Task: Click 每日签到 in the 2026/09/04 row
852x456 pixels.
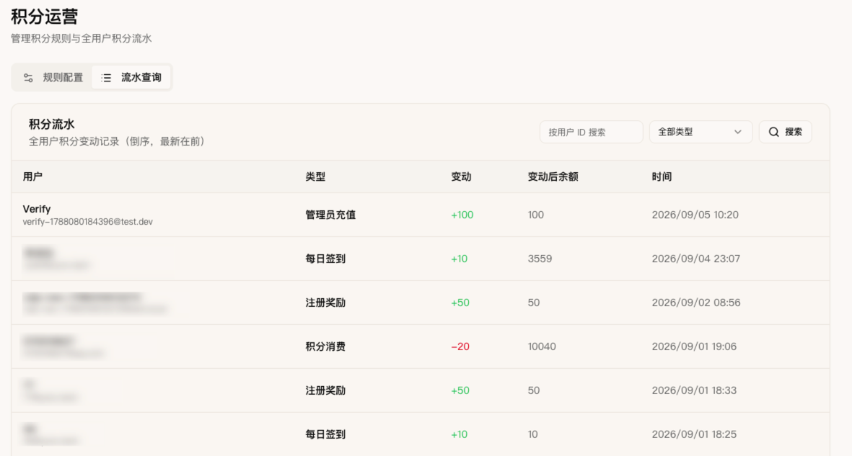Action: (325, 259)
